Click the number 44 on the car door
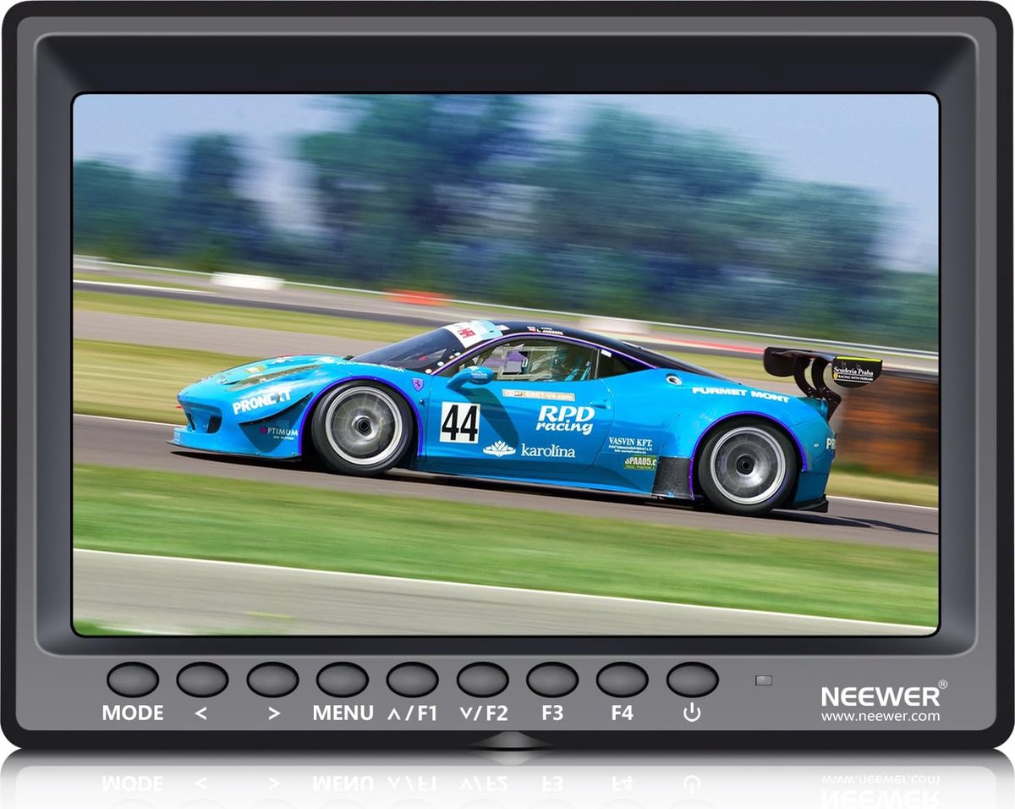This screenshot has width=1015, height=809. coord(459,422)
